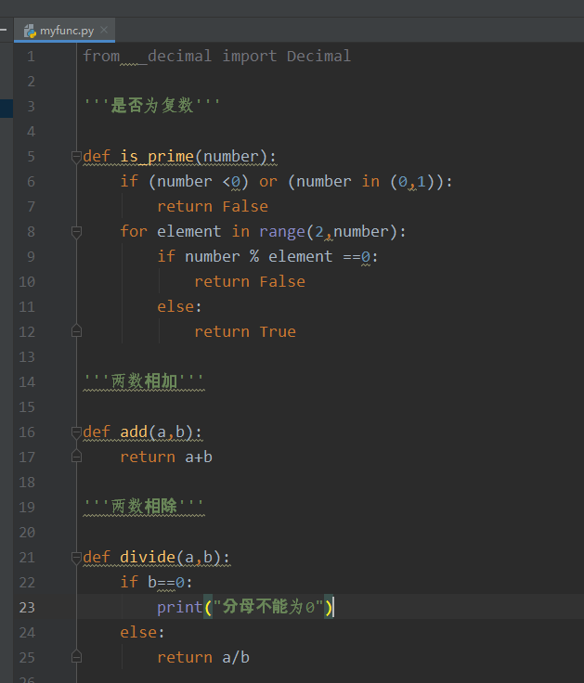Click fold end marker on line 17
584x683 pixels.
click(x=76, y=457)
